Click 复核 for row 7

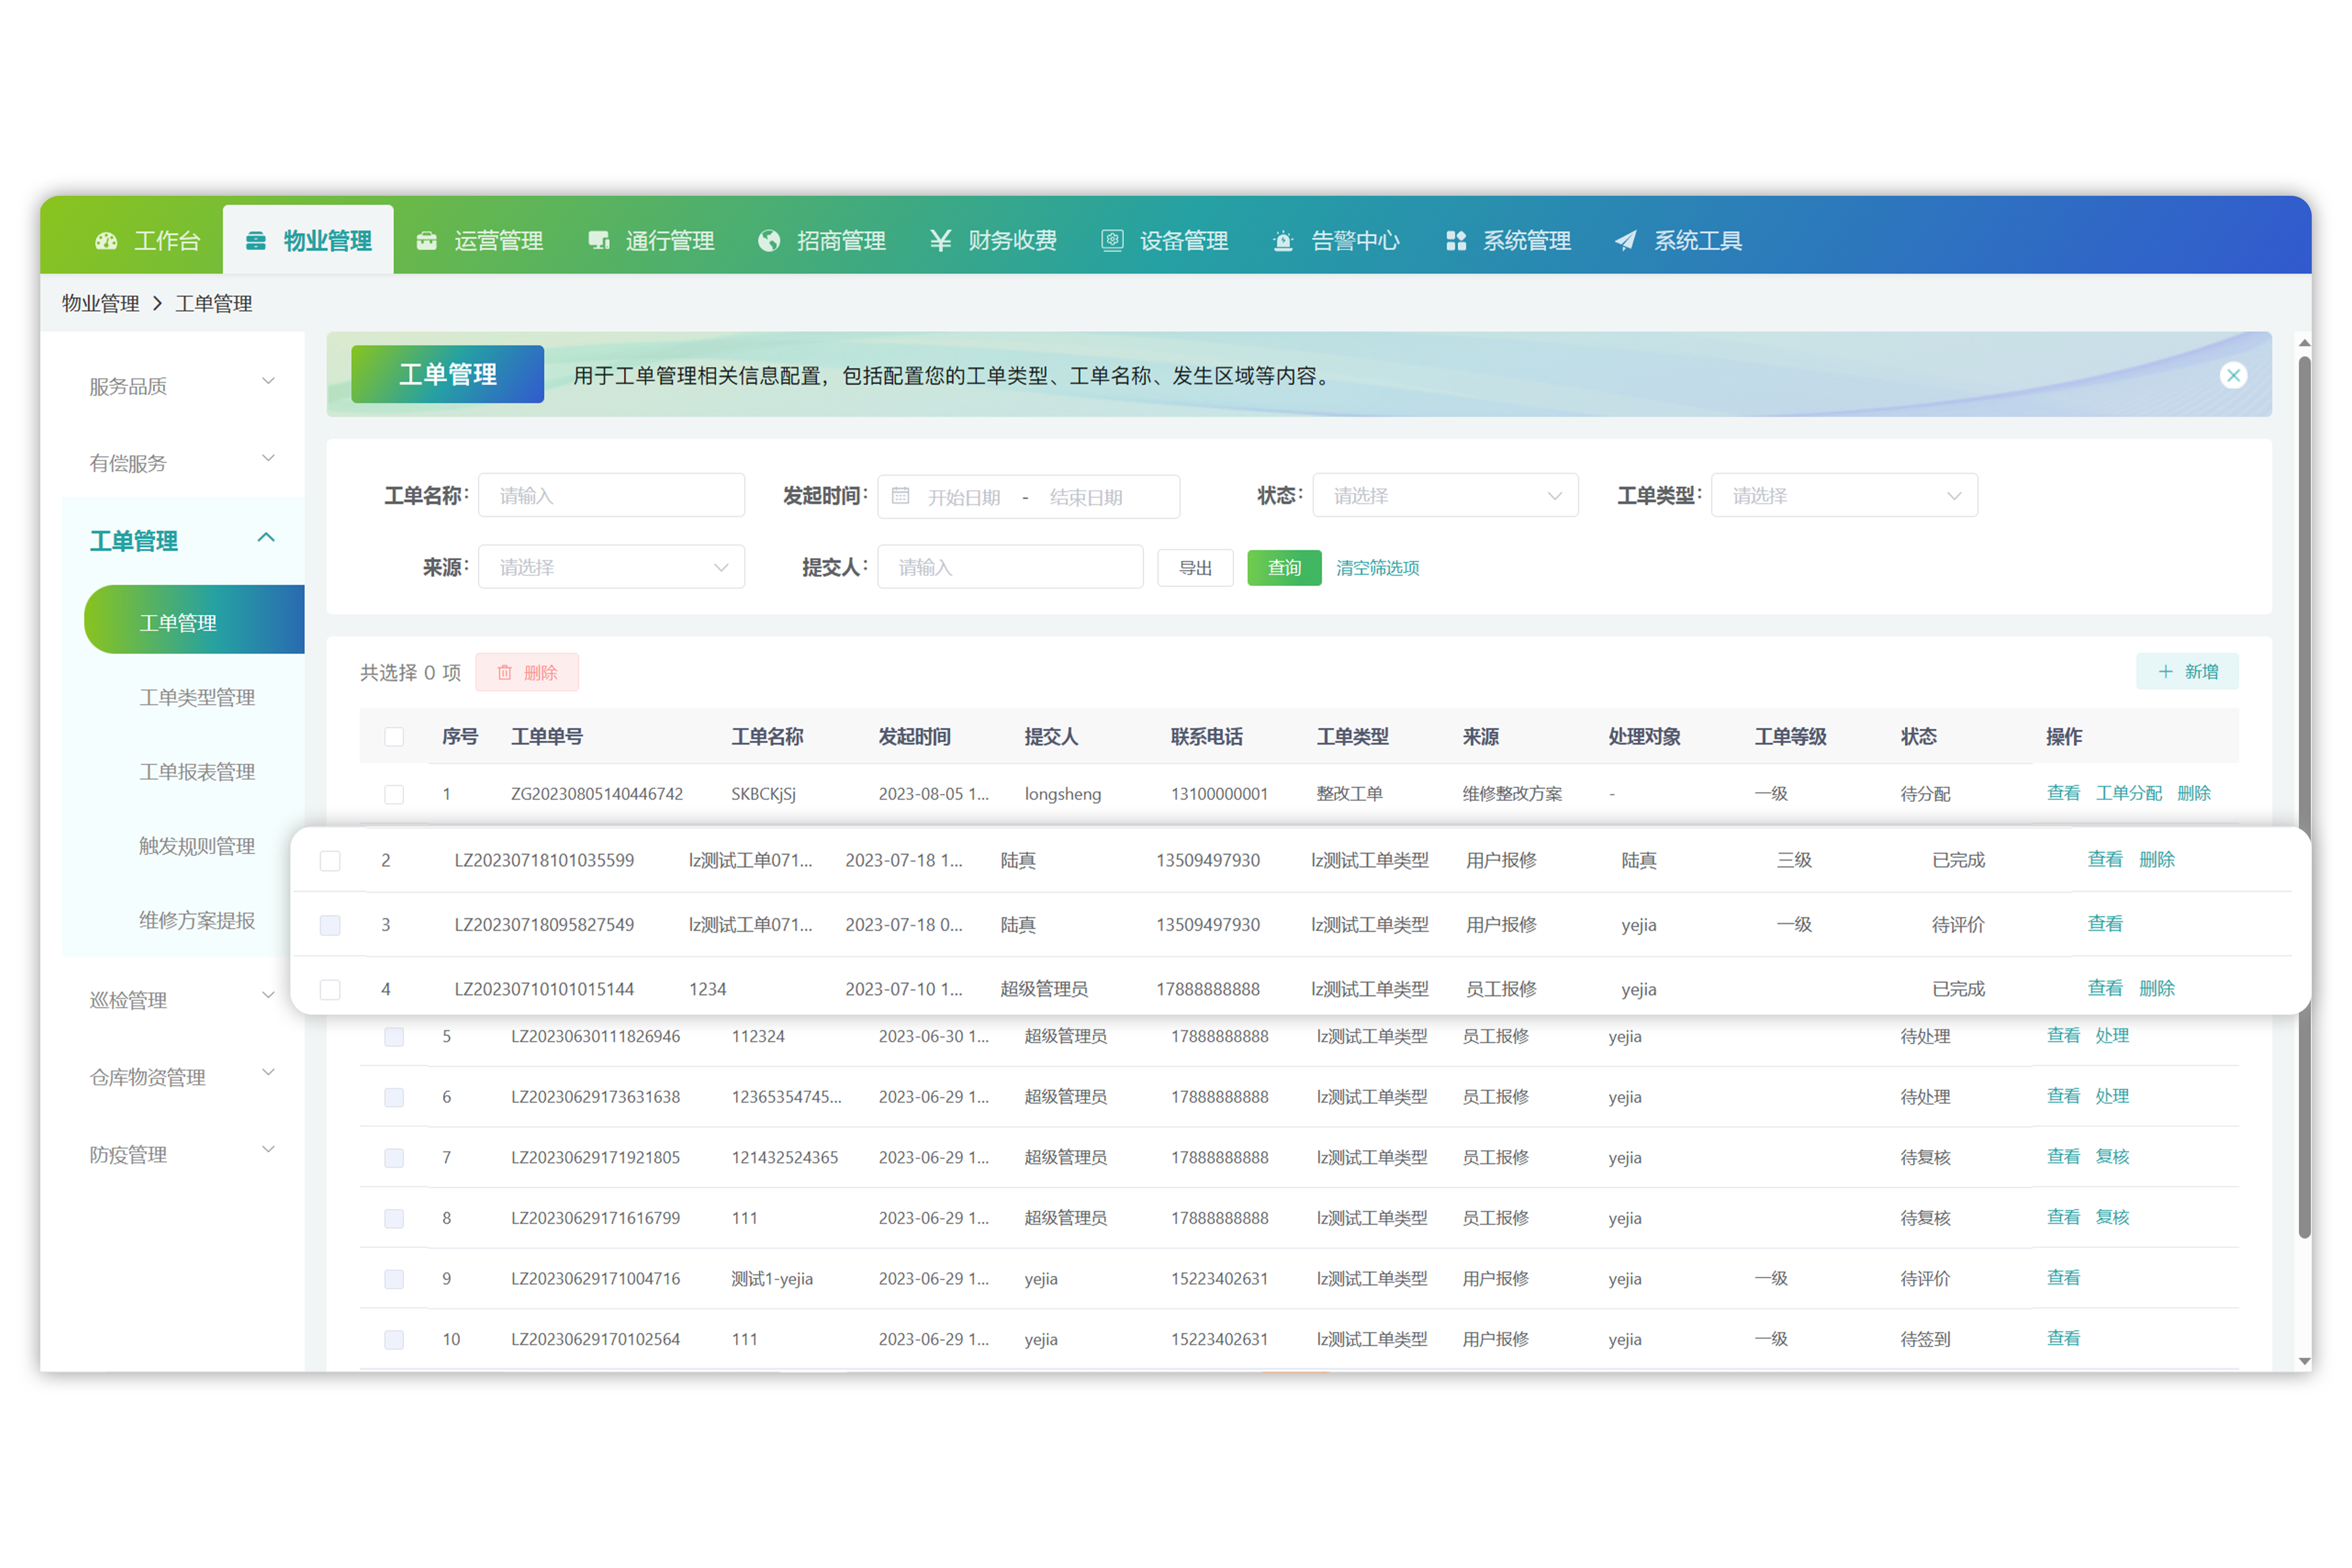coord(2112,1157)
